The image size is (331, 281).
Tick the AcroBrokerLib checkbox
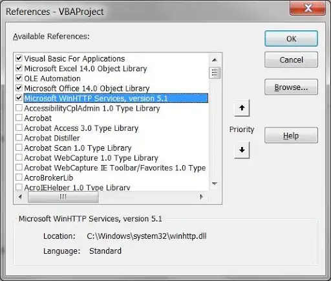pyautogui.click(x=19, y=177)
